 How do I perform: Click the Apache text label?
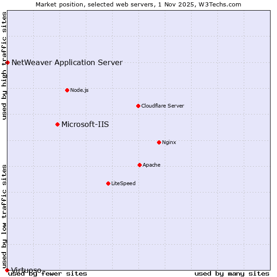point(151,165)
